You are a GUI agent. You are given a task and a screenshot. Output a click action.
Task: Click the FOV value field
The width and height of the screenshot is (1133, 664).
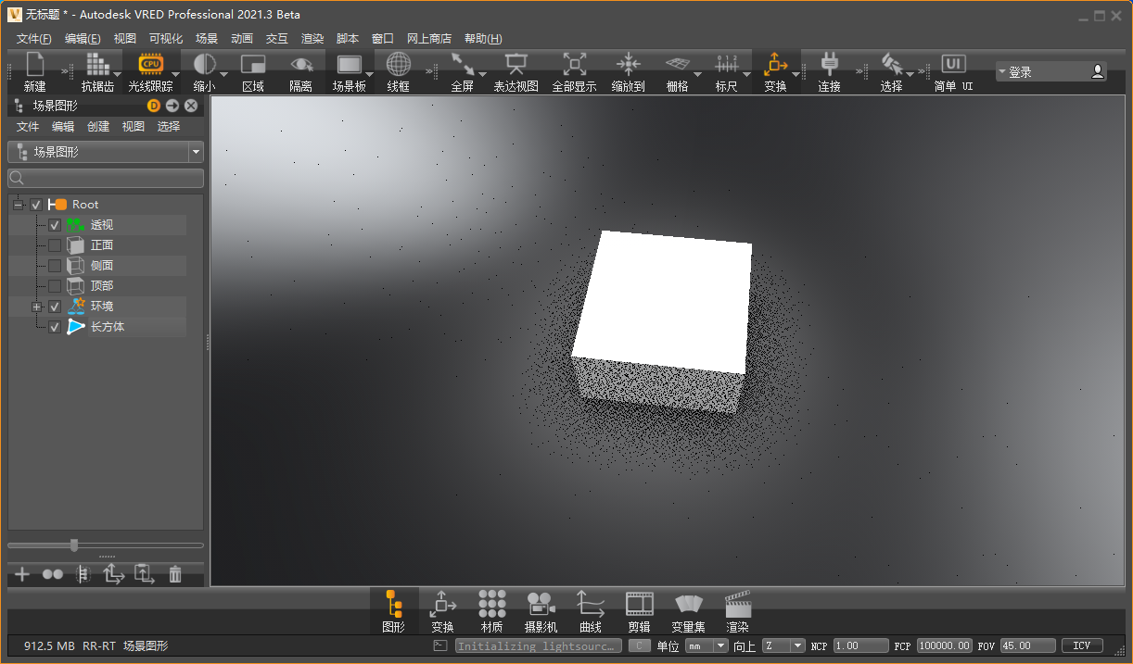point(1028,645)
